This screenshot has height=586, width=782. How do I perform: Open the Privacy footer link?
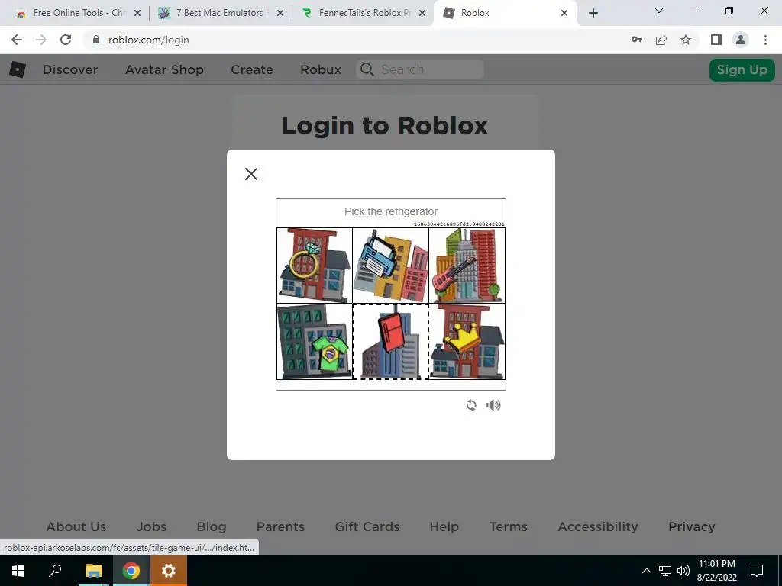692,526
